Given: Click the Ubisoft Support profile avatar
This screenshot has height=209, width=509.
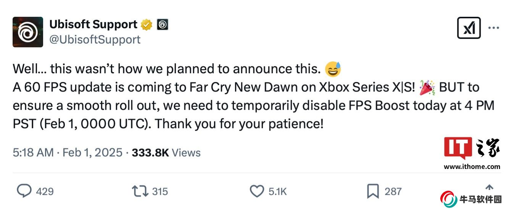Looking at the screenshot, I should coord(28,32).
